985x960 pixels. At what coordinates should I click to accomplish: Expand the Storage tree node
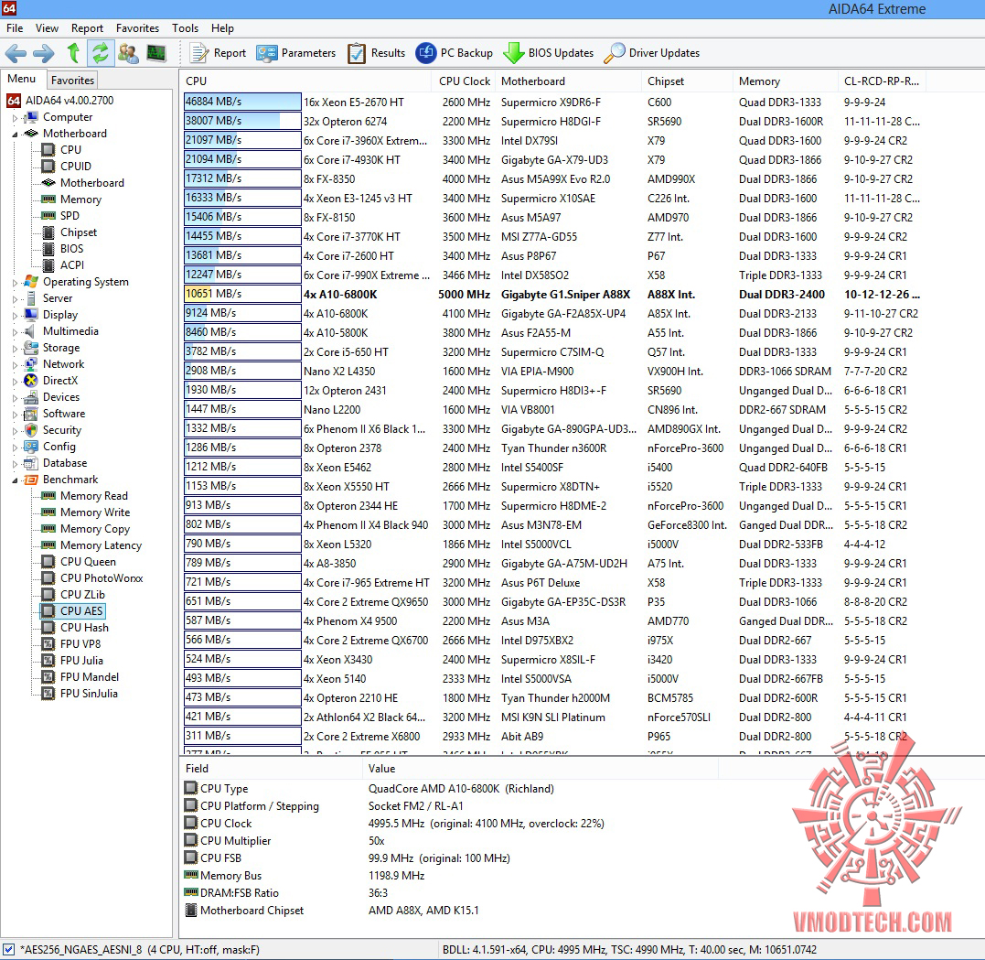coord(15,349)
